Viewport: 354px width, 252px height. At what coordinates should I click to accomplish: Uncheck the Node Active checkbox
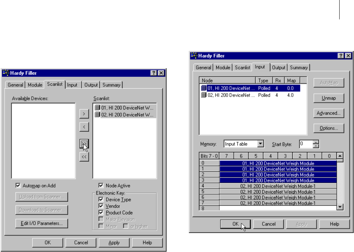point(101,186)
